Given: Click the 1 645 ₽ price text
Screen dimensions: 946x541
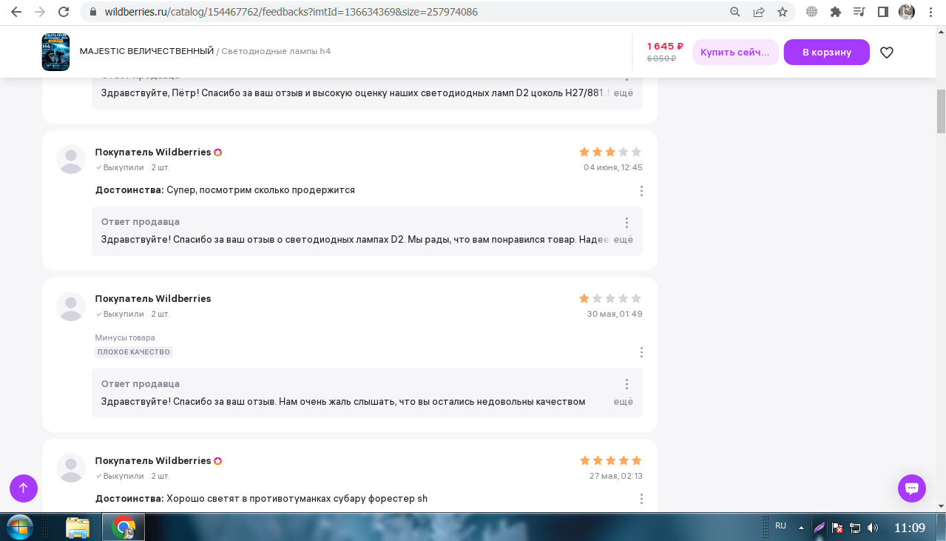Looking at the screenshot, I should point(665,46).
